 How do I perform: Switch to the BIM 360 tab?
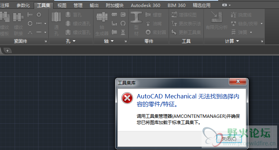pyautogui.click(x=176, y=5)
